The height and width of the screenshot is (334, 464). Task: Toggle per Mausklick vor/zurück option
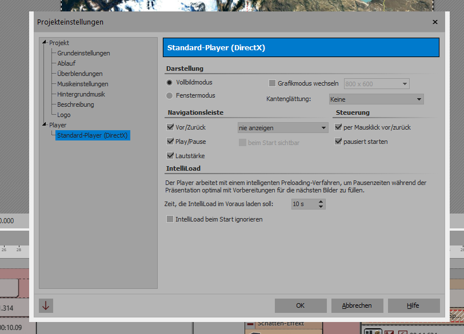pyautogui.click(x=339, y=127)
